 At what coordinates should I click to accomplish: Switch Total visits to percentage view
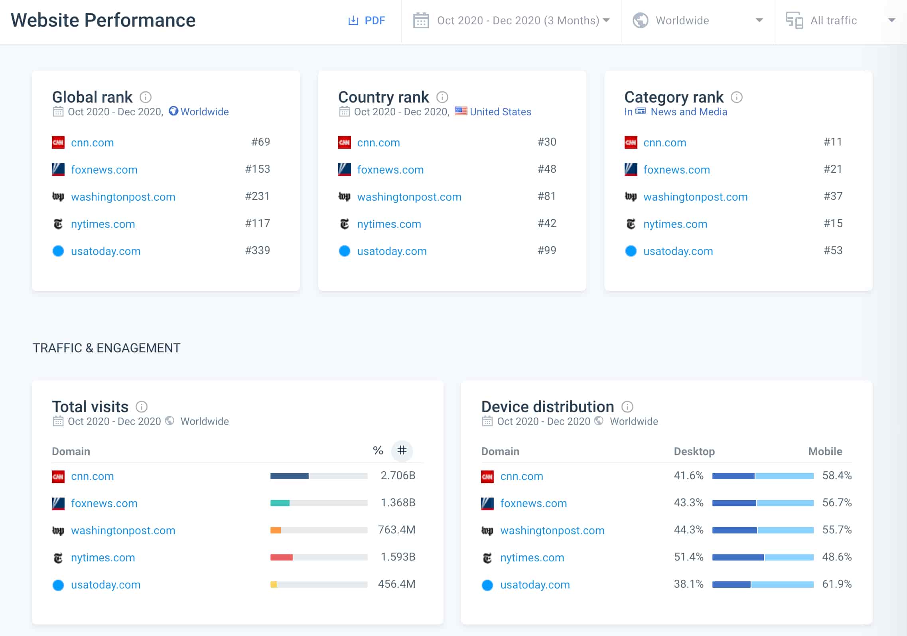378,450
